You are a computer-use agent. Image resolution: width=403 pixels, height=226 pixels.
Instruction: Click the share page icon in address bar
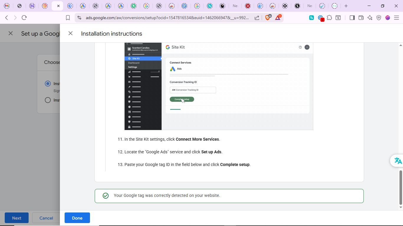(x=257, y=18)
